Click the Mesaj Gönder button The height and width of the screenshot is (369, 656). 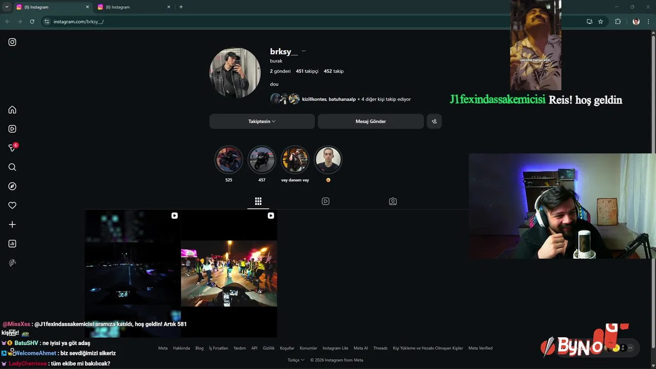(371, 121)
